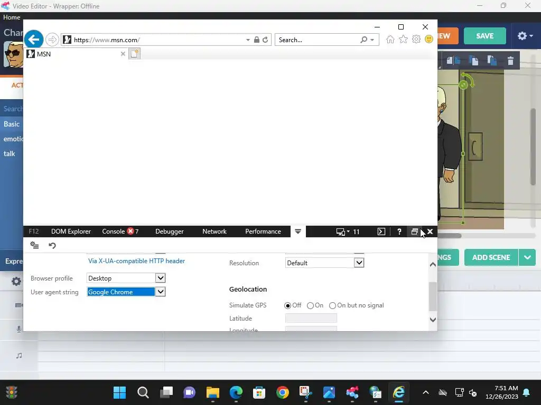Click the search magnifier icon in IE
The image size is (541, 405).
363,40
